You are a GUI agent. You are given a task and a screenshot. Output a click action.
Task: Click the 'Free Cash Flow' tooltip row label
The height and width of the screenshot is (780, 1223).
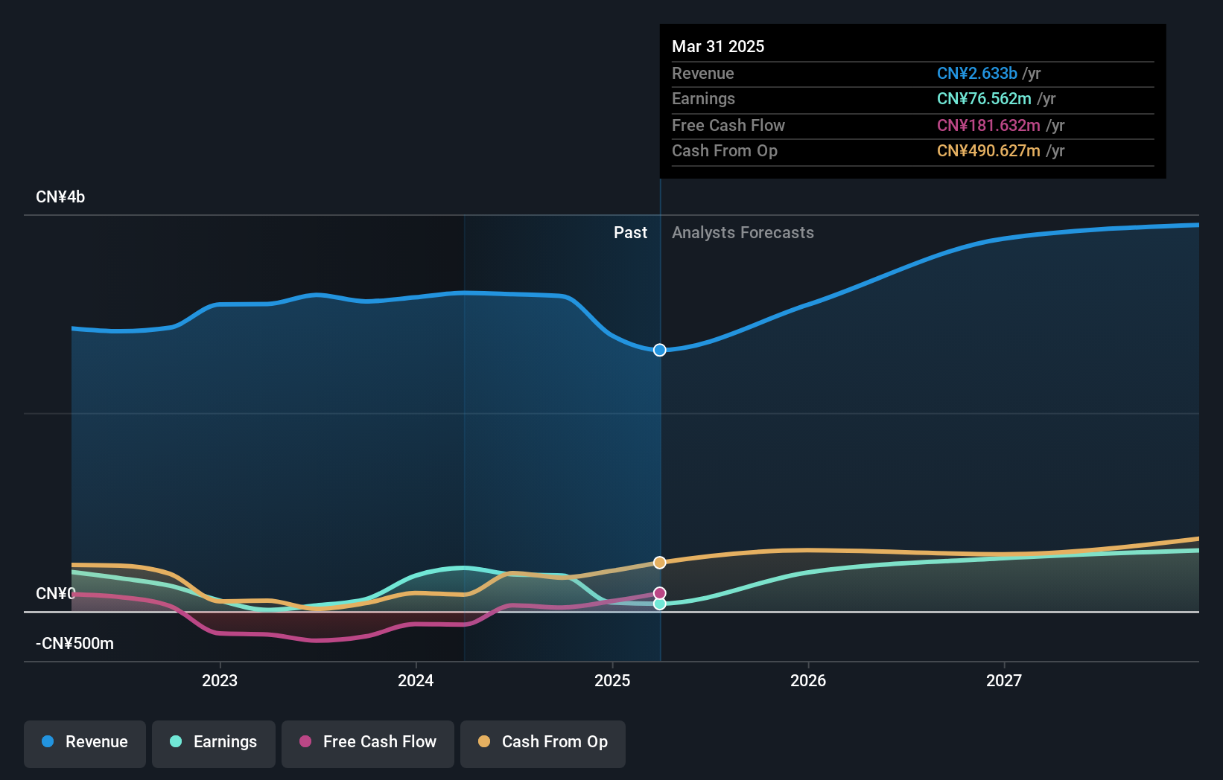(x=728, y=126)
